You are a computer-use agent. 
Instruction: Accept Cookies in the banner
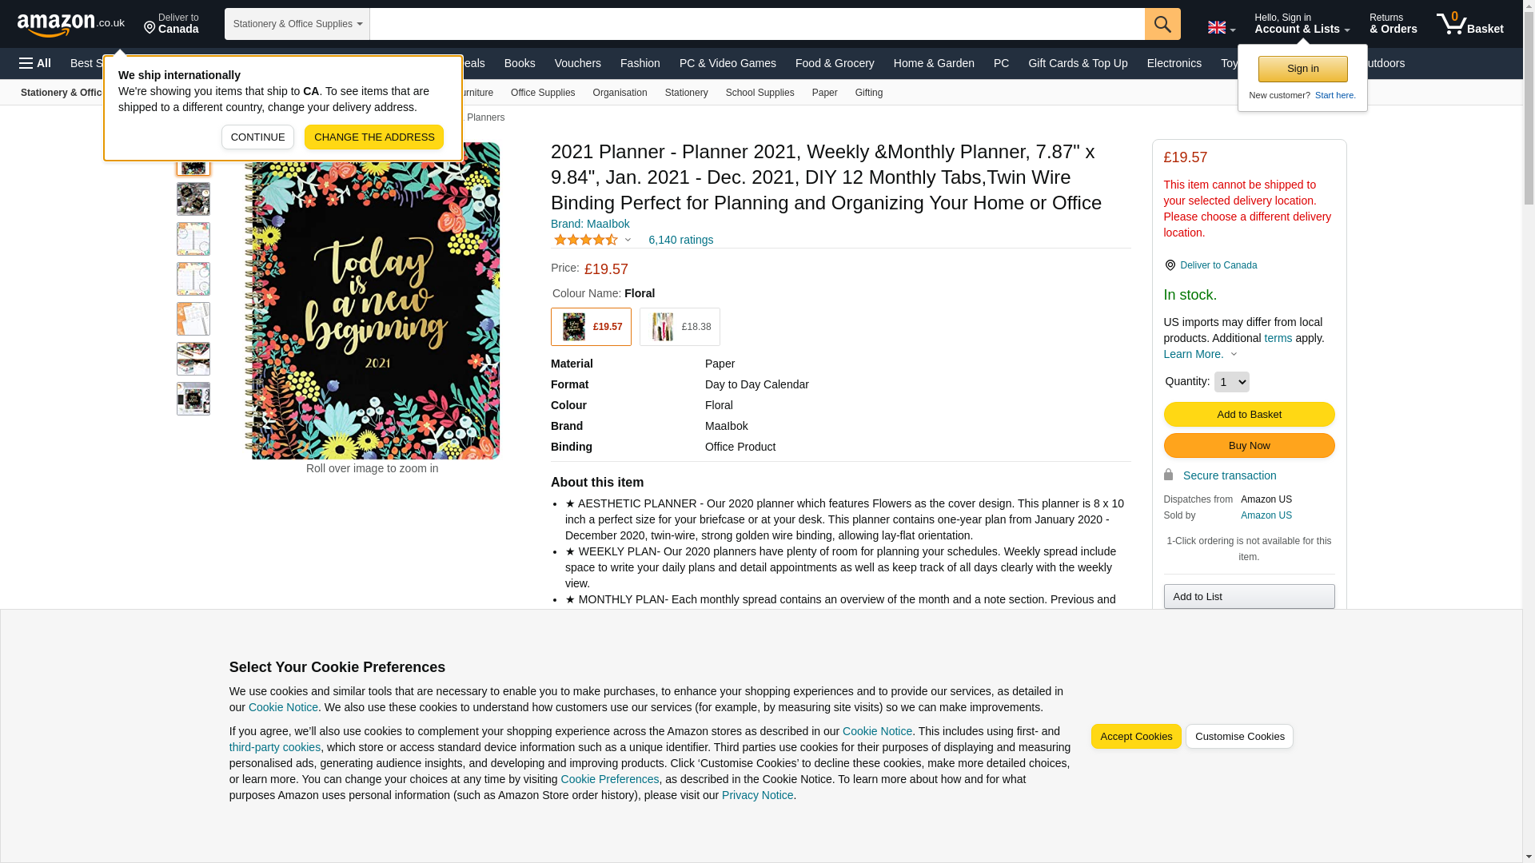coord(1136,737)
